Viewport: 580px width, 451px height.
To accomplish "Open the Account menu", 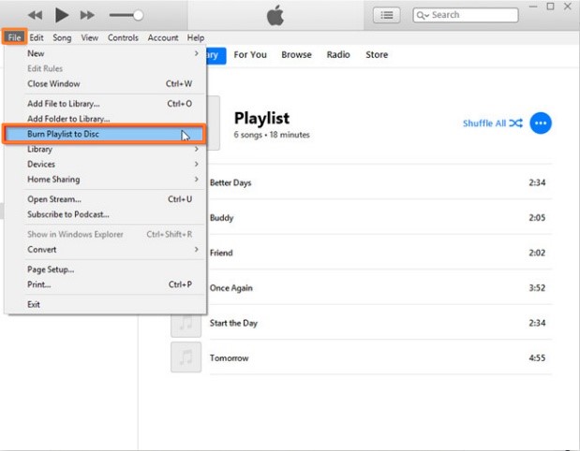I will tap(163, 37).
